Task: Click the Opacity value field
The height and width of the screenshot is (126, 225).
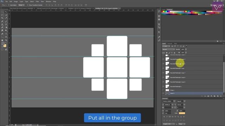Action: click(x=182, y=49)
